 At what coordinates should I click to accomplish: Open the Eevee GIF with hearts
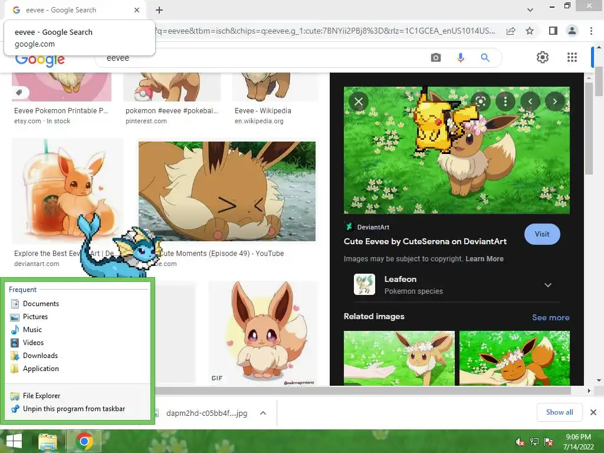(x=263, y=333)
